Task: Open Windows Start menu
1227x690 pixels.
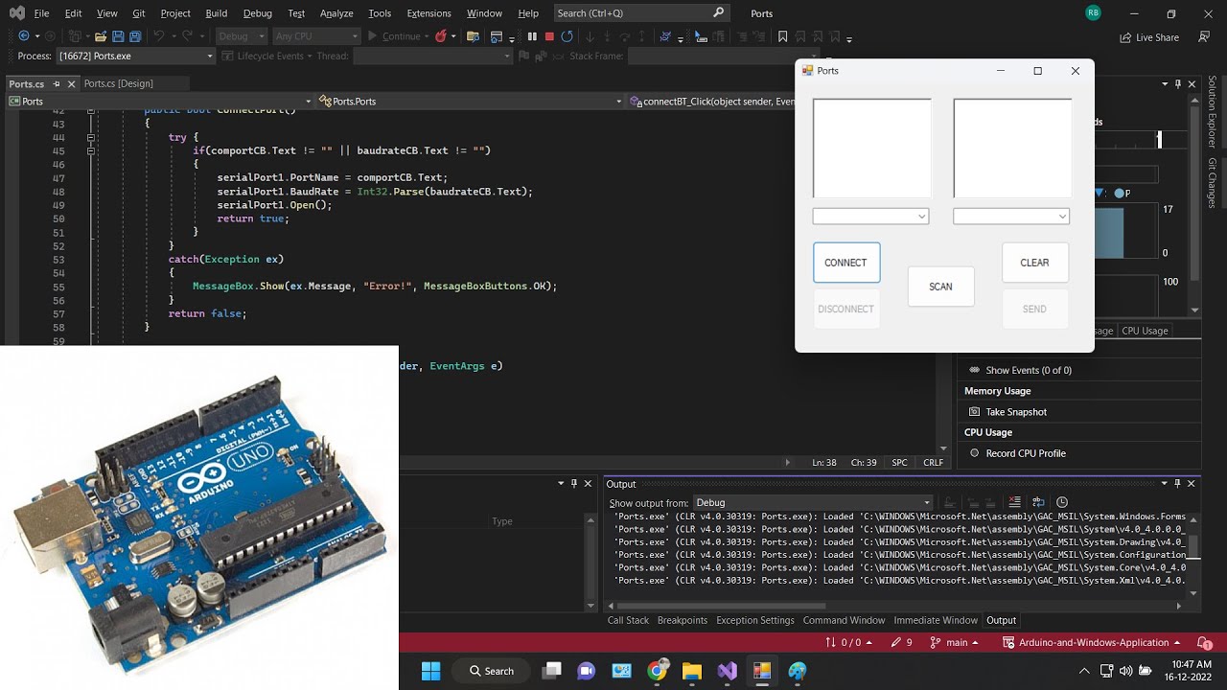Action: tap(430, 670)
